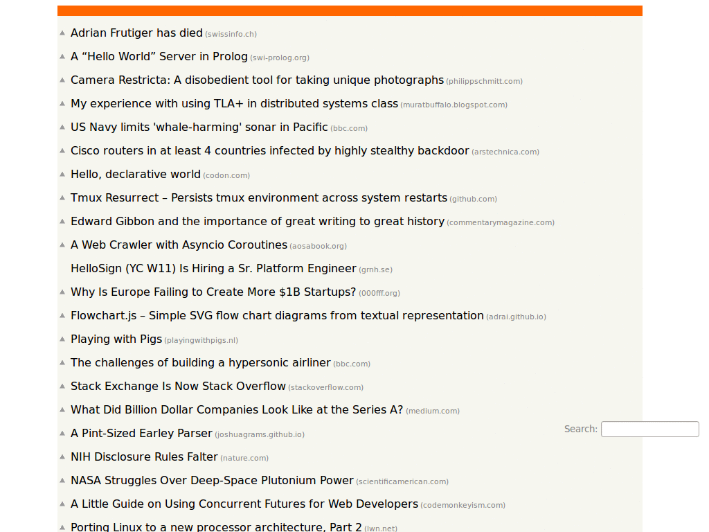Upvote the TLA+ distributed systems class story
This screenshot has width=709, height=532.
pyautogui.click(x=62, y=104)
